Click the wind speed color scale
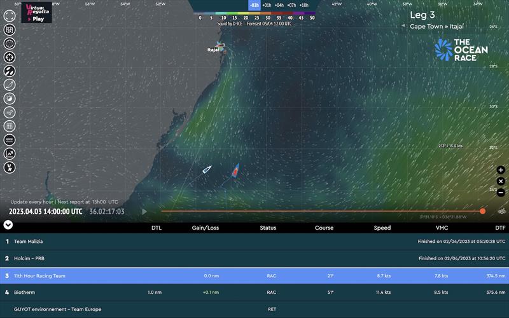Image resolution: width=509 pixels, height=318 pixels. [254, 13]
